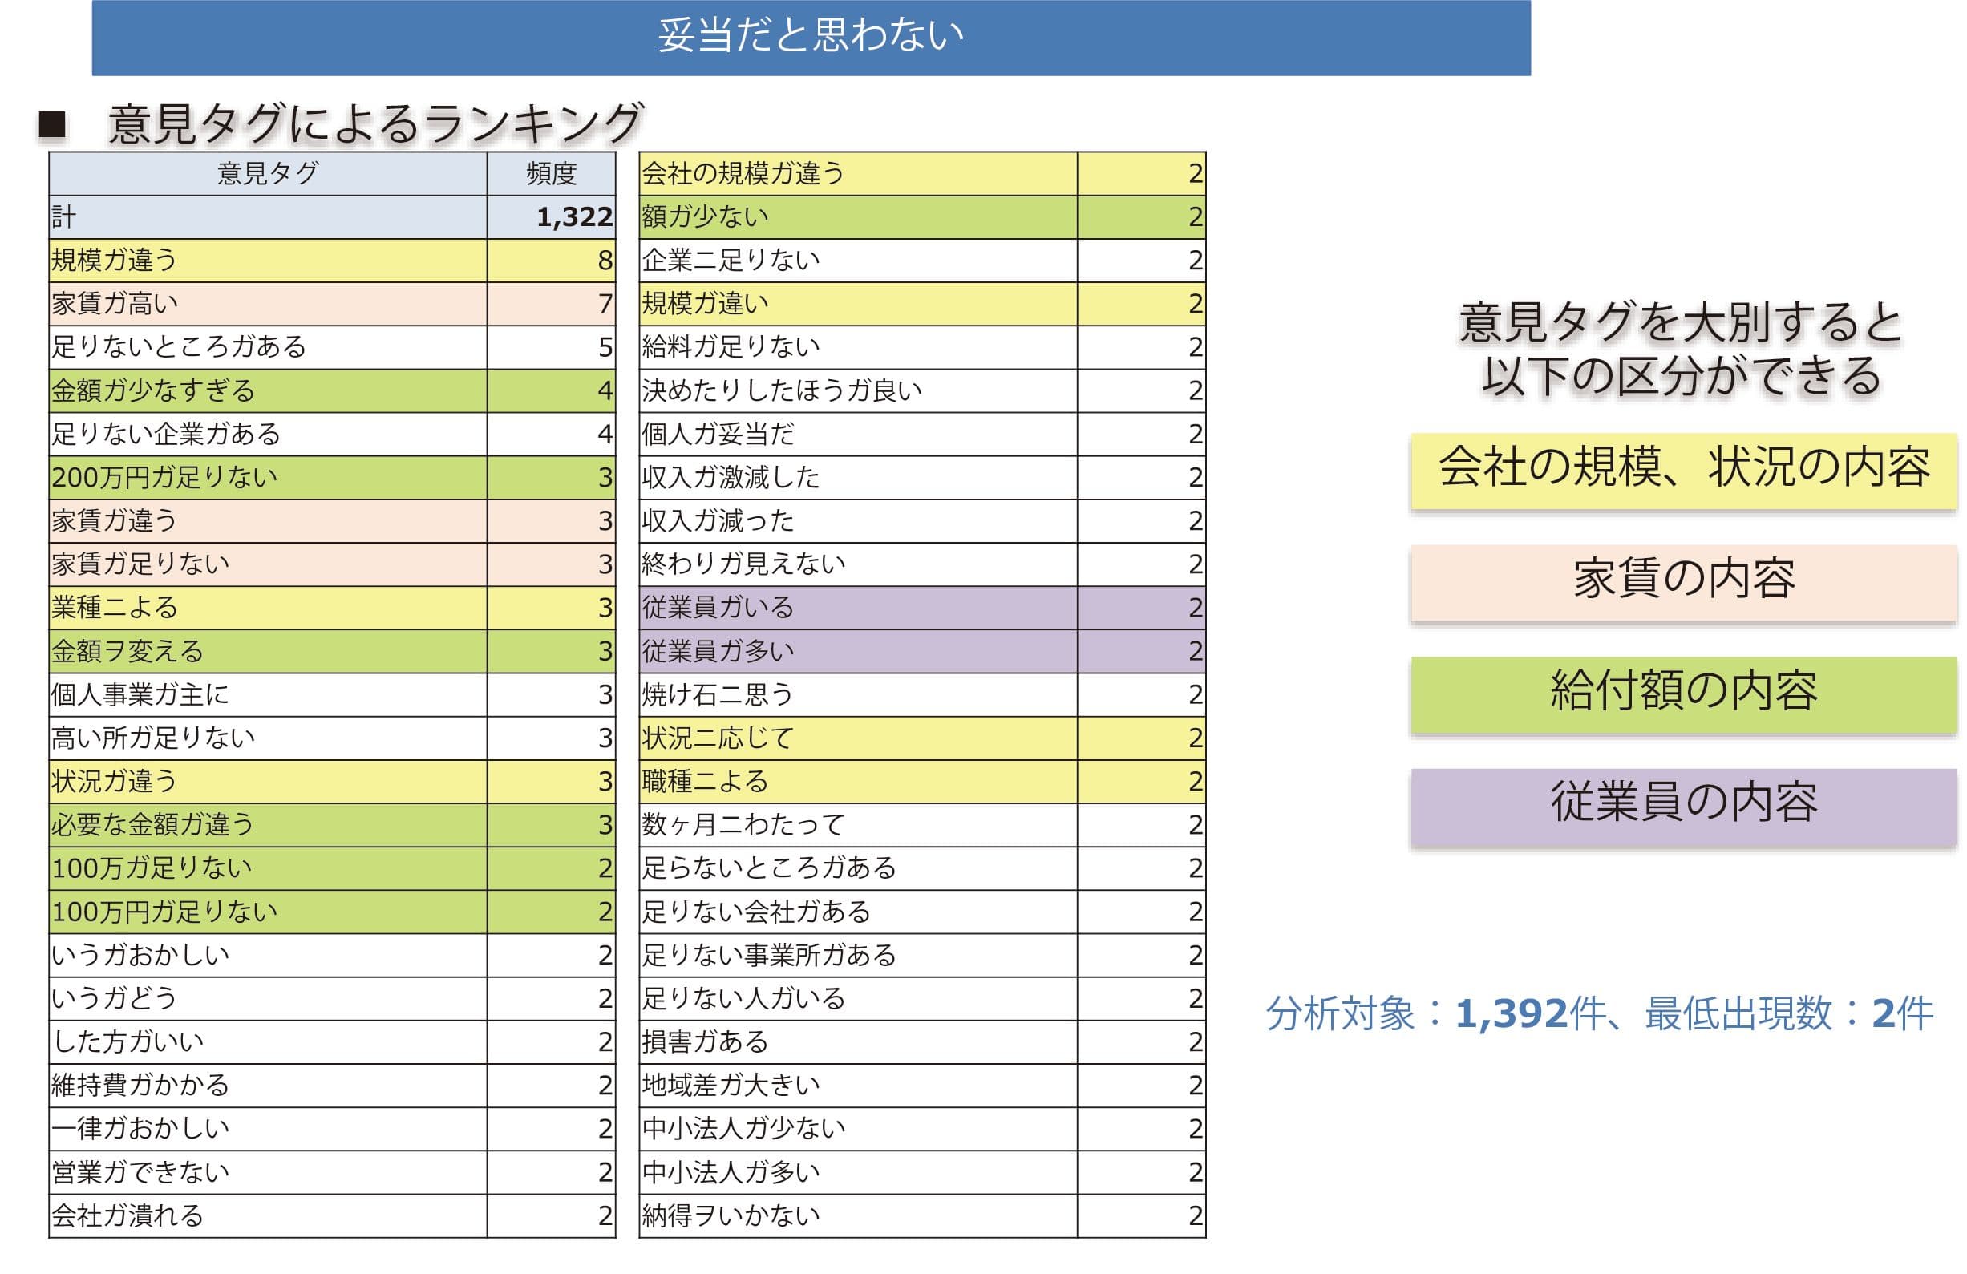Click the pink 家賃の内容 legend box
The image size is (1967, 1274).
tap(1683, 581)
